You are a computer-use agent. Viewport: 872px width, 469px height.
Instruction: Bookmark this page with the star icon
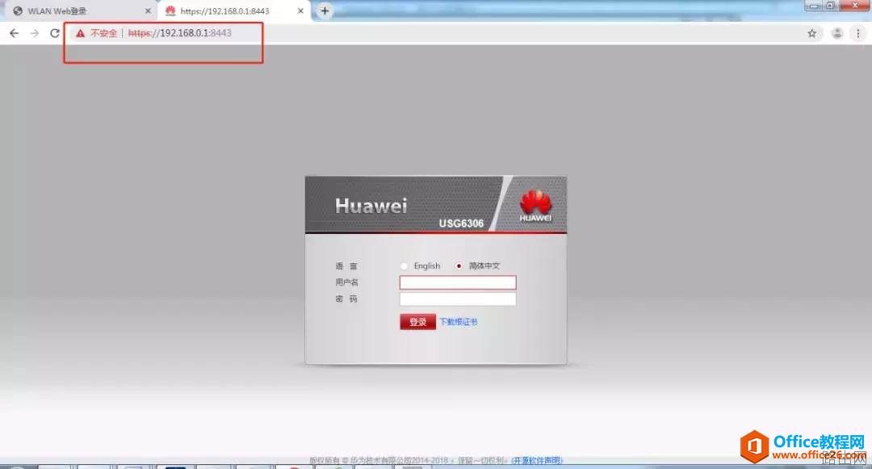pyautogui.click(x=812, y=33)
